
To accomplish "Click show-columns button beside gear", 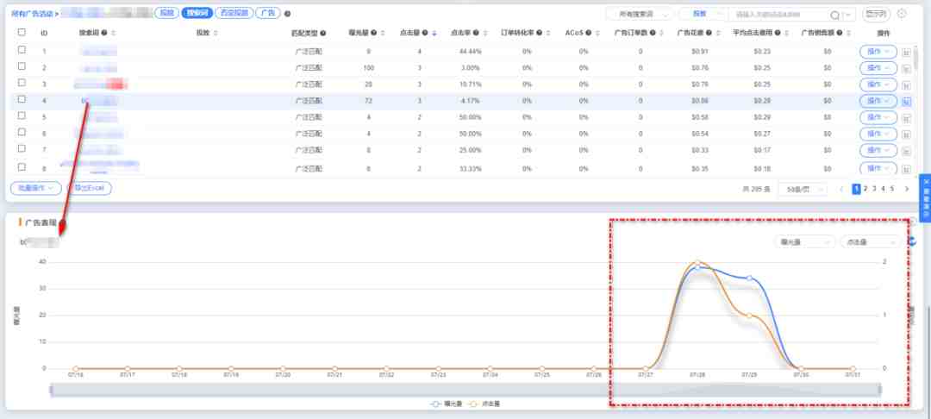I will pyautogui.click(x=877, y=13).
